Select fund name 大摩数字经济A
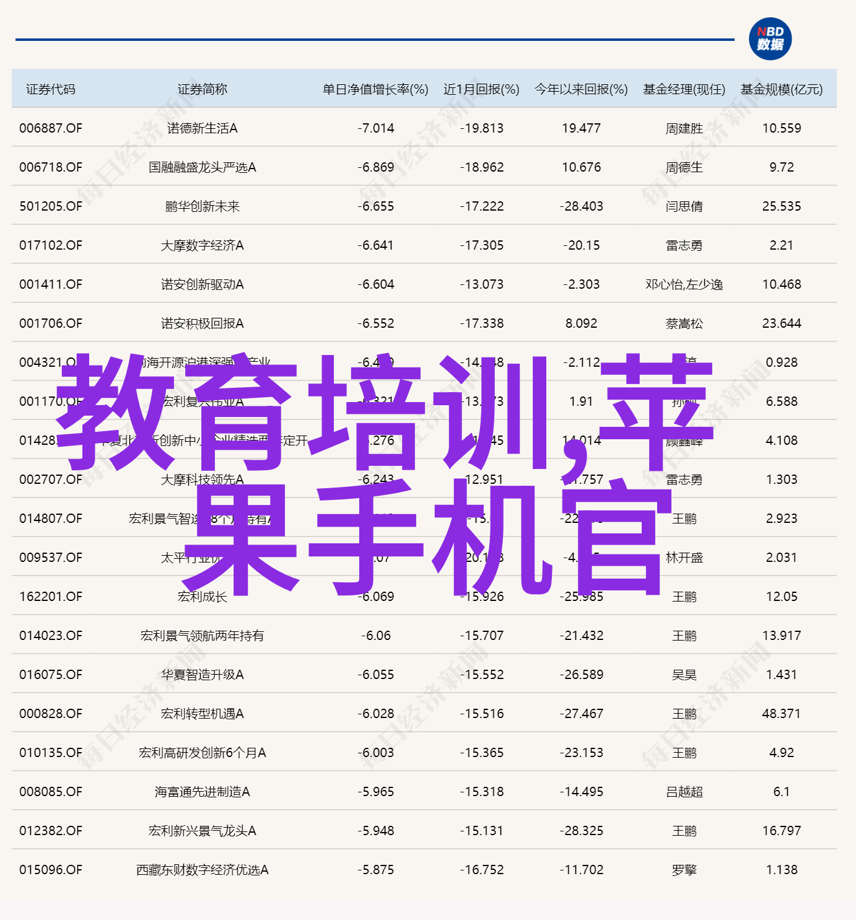The width and height of the screenshot is (856, 920). tap(203, 245)
